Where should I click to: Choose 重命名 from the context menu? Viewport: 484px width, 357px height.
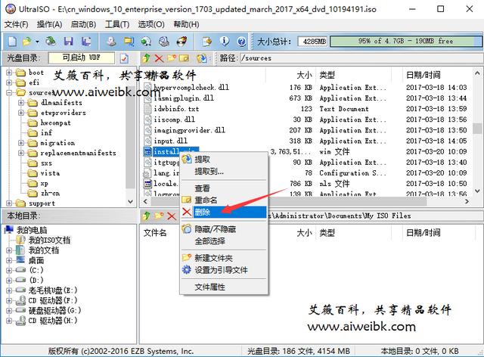[224, 200]
